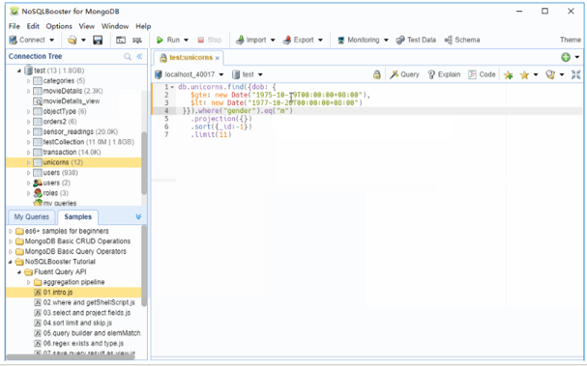Image resolution: width=587 pixels, height=366 pixels.
Task: Open the Schema analyzer
Action: [x=462, y=40]
